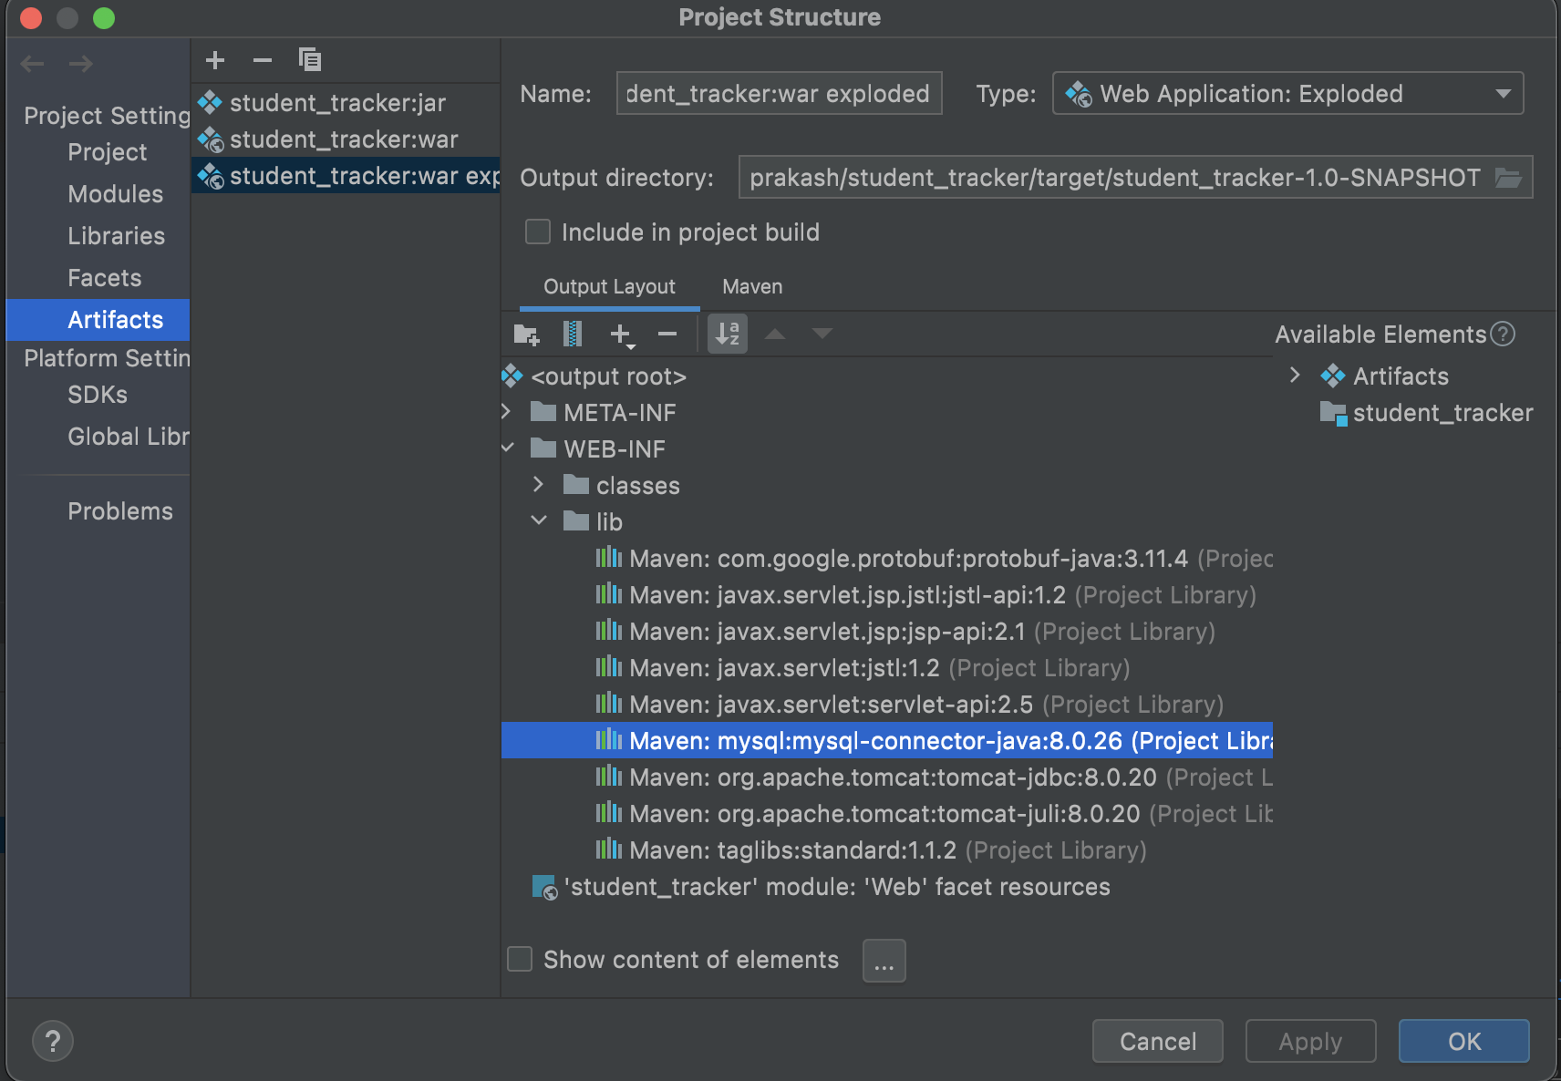Click the artifact Name text field
This screenshot has height=1081, width=1561.
[778, 94]
